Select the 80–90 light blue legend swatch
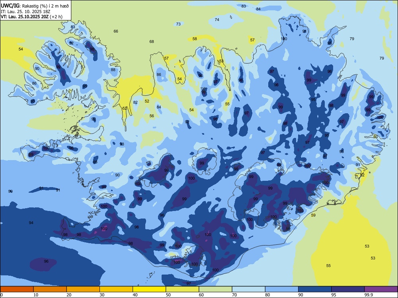The width and height of the screenshot is (398, 298). (282, 289)
